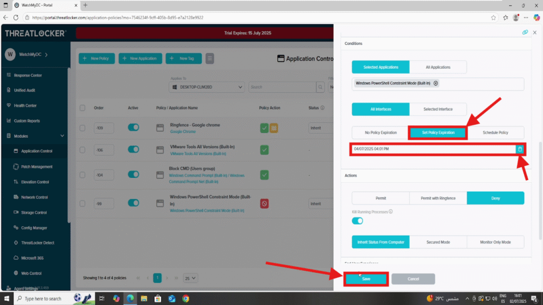Click the policy Search input field
The width and height of the screenshot is (543, 305).
[282, 87]
